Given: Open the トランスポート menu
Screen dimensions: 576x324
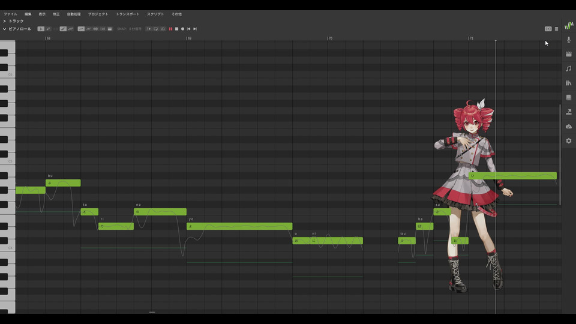Looking at the screenshot, I should tap(127, 14).
